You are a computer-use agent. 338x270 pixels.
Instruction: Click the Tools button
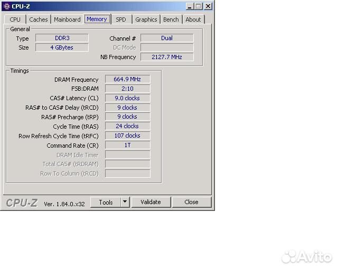pyautogui.click(x=106, y=202)
